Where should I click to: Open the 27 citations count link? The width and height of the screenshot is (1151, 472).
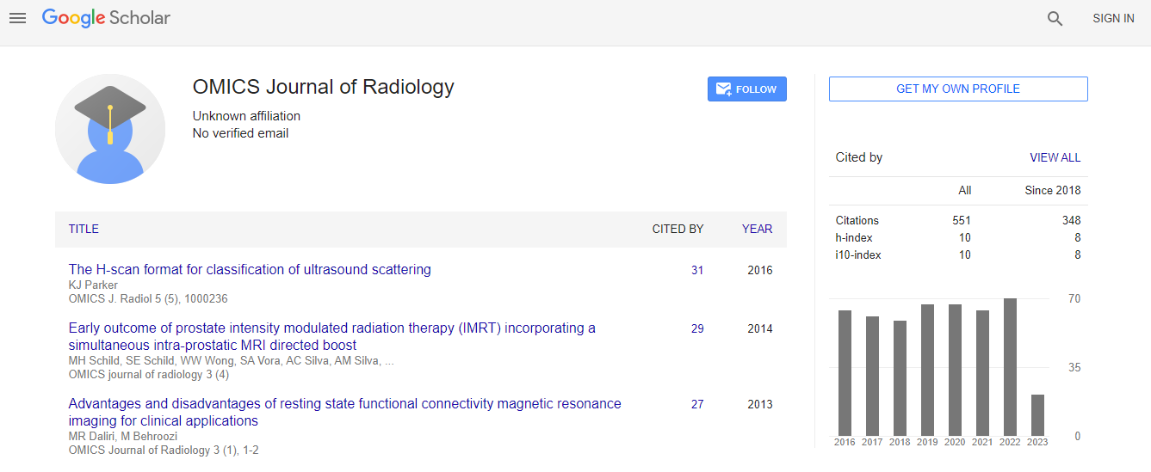[x=696, y=404]
